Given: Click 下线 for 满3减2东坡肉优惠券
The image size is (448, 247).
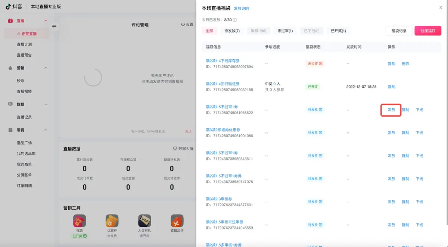Looking at the screenshot, I should click(419, 133).
